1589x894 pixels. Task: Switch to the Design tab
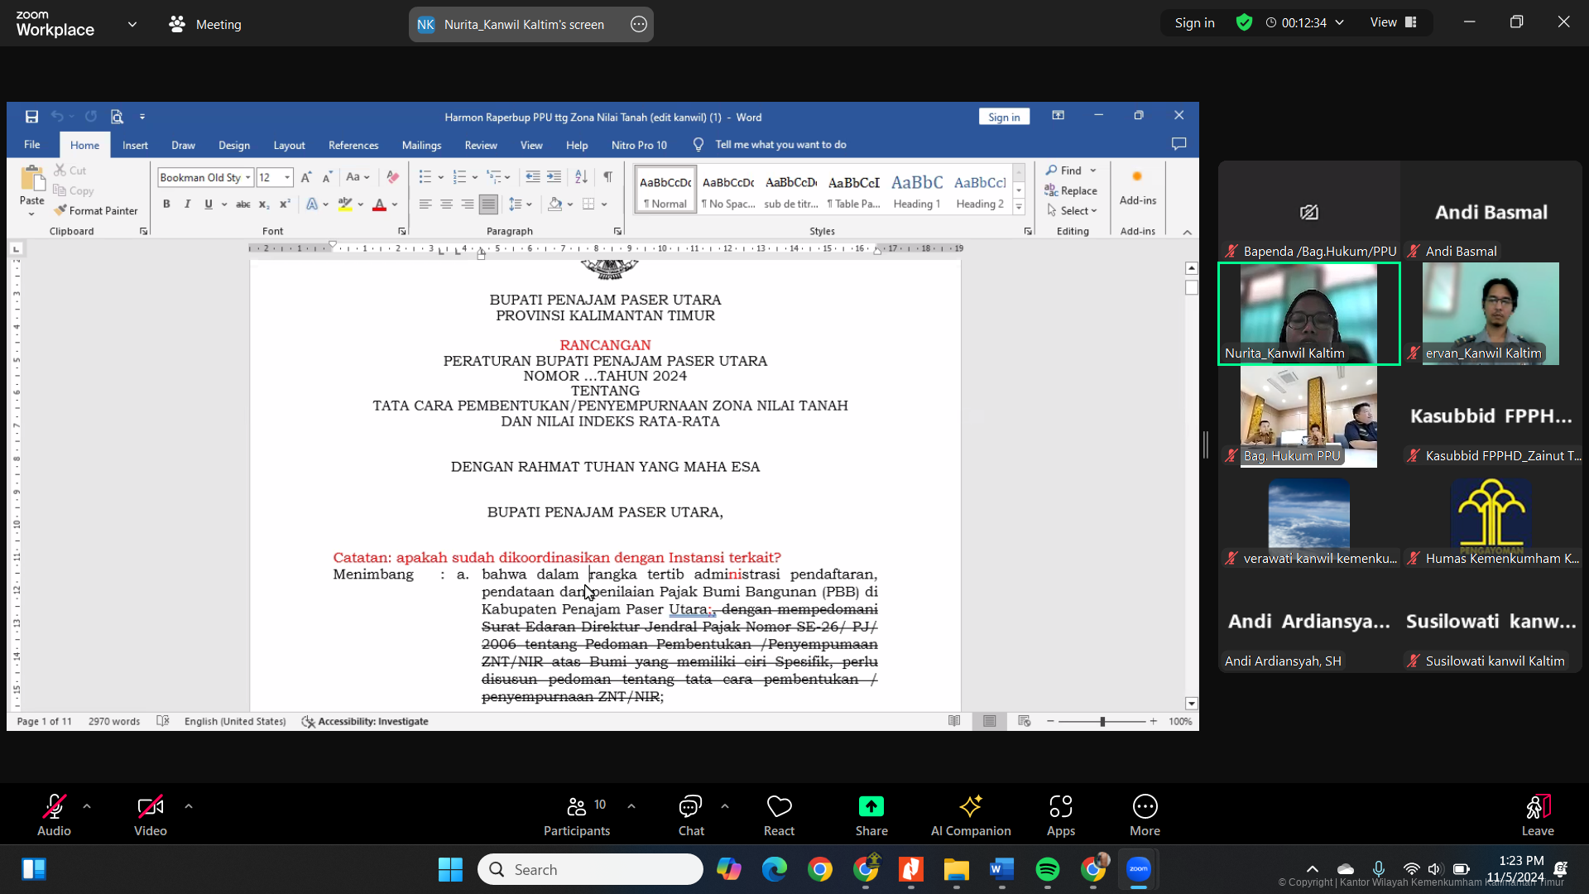click(234, 145)
